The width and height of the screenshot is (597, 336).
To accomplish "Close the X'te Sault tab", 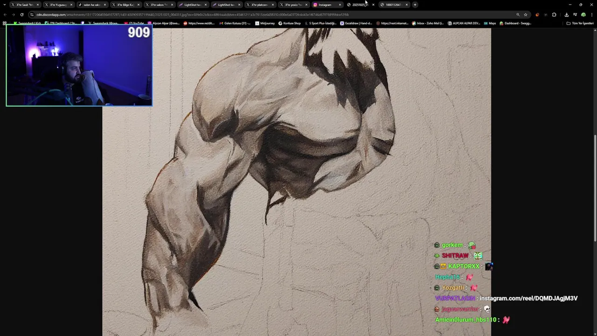I will 37,5.
